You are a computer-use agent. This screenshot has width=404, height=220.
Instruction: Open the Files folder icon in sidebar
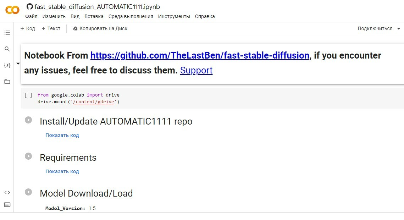coord(7,82)
